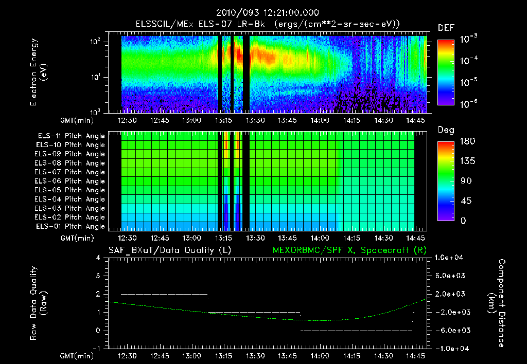Click the GMT(min) label under the energy spectrogram
Viewport: 527px width, 364px height.
77,120
